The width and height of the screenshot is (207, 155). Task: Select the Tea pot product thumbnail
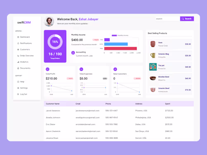(x=153, y=67)
